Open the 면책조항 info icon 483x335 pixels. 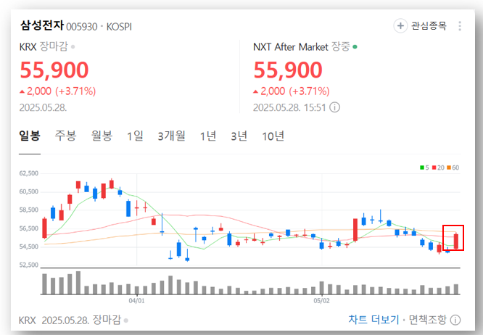(455, 320)
